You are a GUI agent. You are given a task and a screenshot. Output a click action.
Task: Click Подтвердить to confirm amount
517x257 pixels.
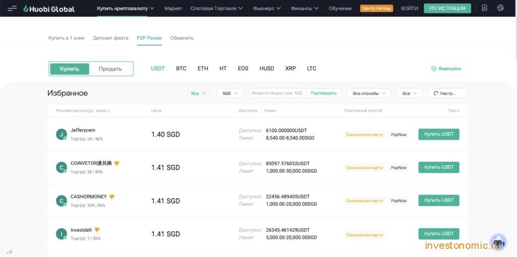324,93
